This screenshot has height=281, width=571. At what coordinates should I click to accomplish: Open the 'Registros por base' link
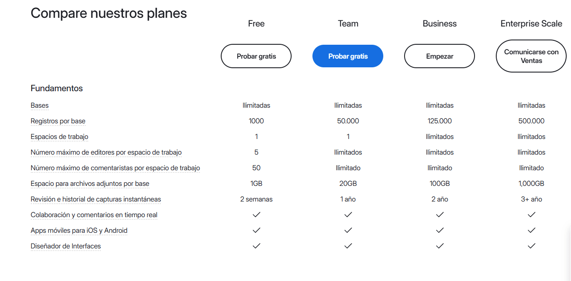pyautogui.click(x=58, y=121)
